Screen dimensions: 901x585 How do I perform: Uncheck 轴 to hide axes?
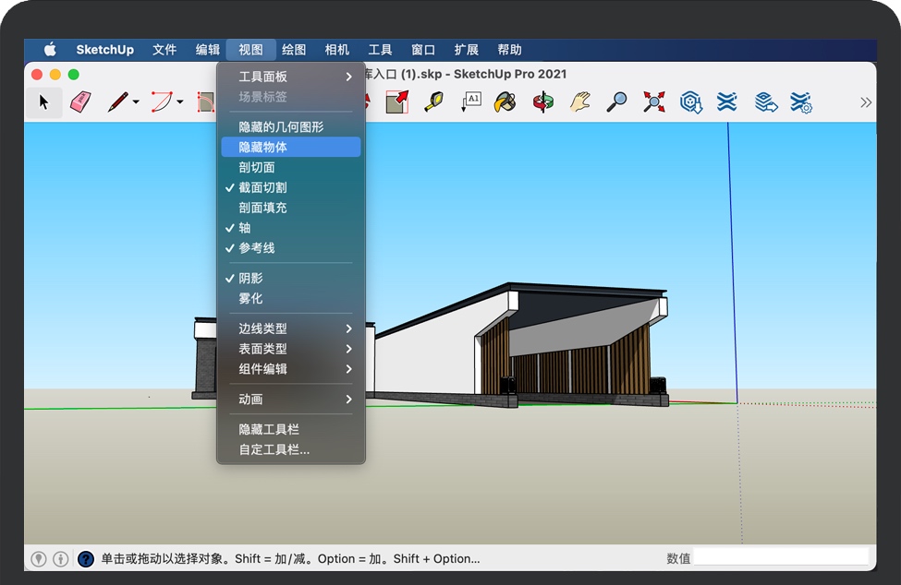tap(245, 228)
